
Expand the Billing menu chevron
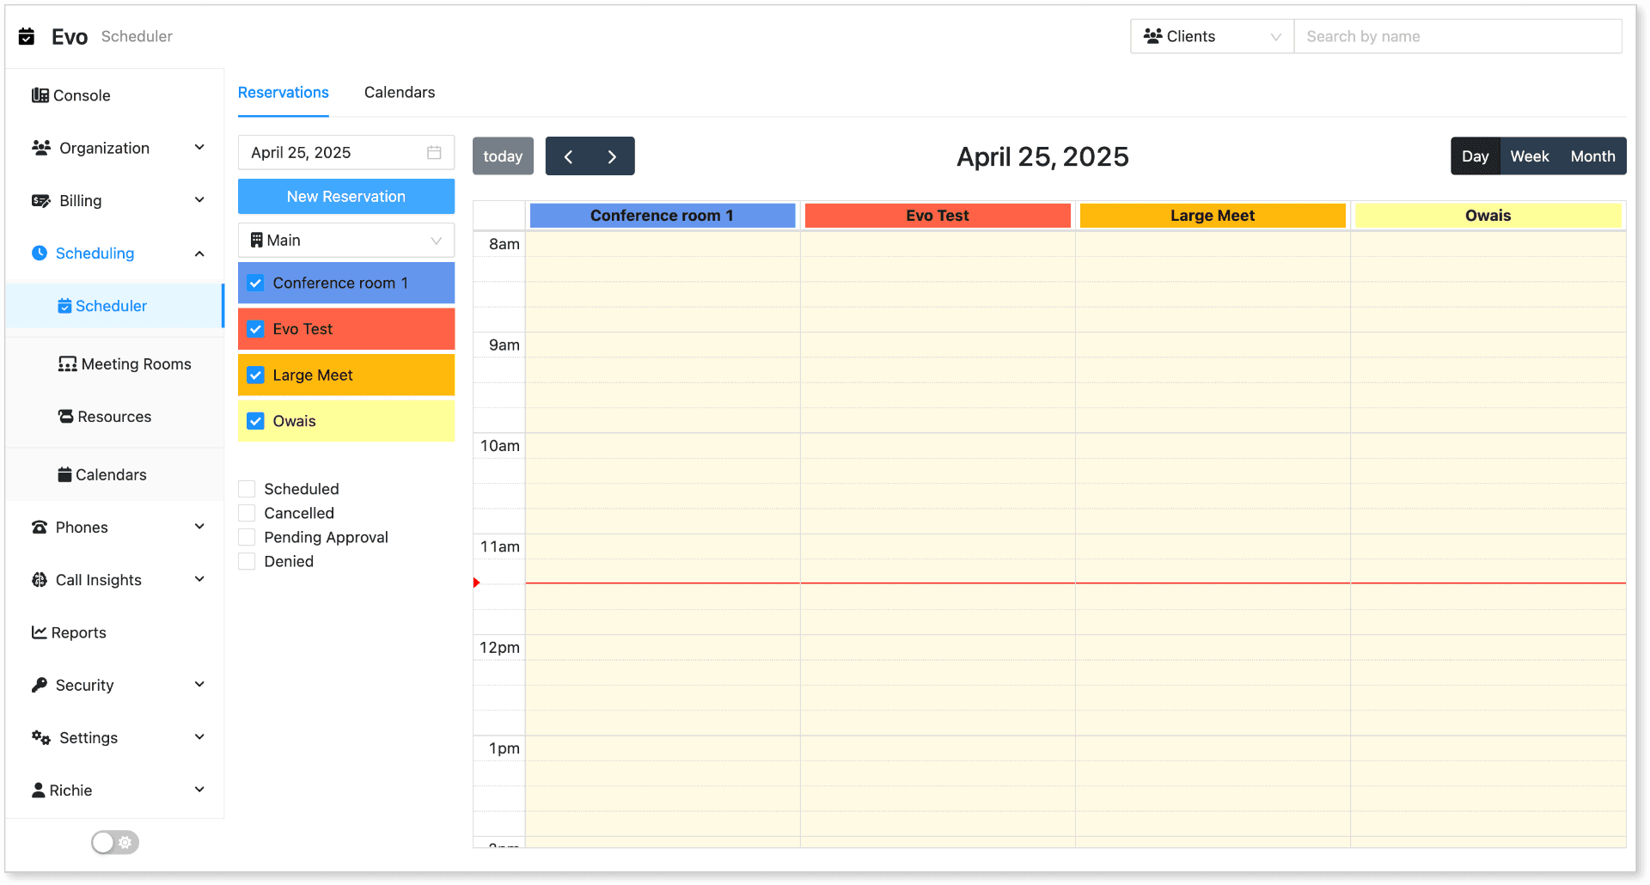click(x=199, y=200)
